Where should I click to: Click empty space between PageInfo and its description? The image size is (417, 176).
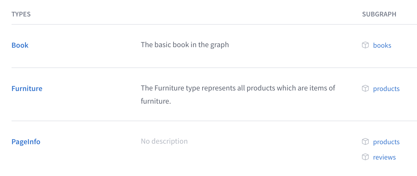[91, 142]
